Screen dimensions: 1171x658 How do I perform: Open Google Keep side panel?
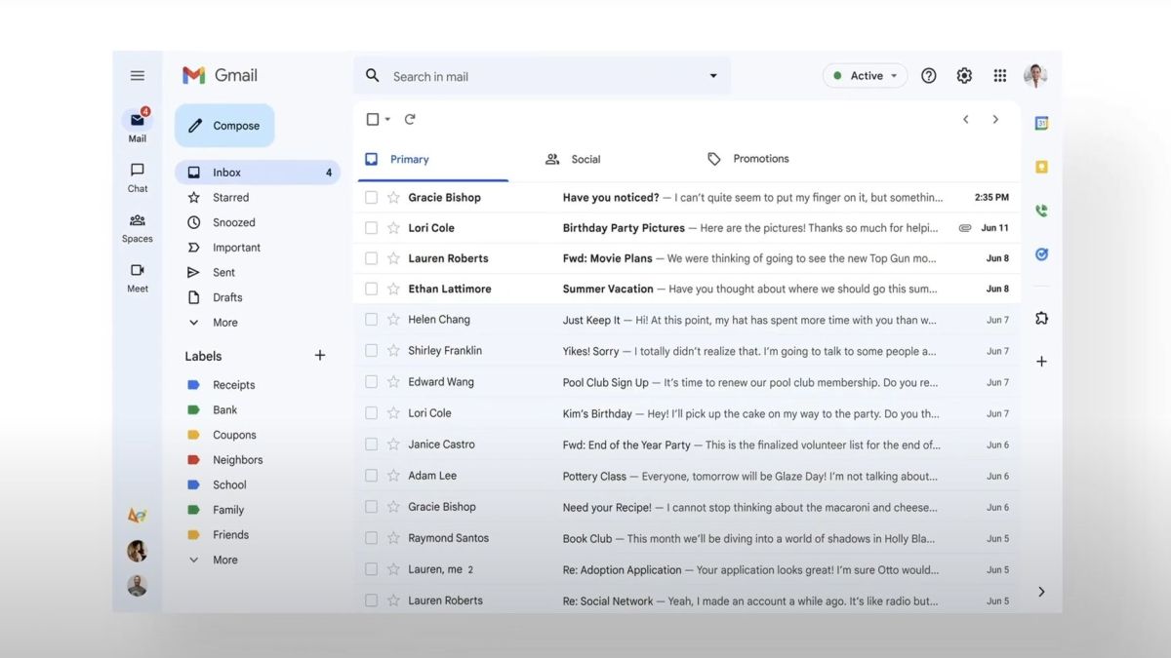tap(1041, 167)
